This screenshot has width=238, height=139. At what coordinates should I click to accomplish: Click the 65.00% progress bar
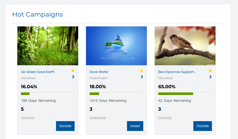point(185,94)
